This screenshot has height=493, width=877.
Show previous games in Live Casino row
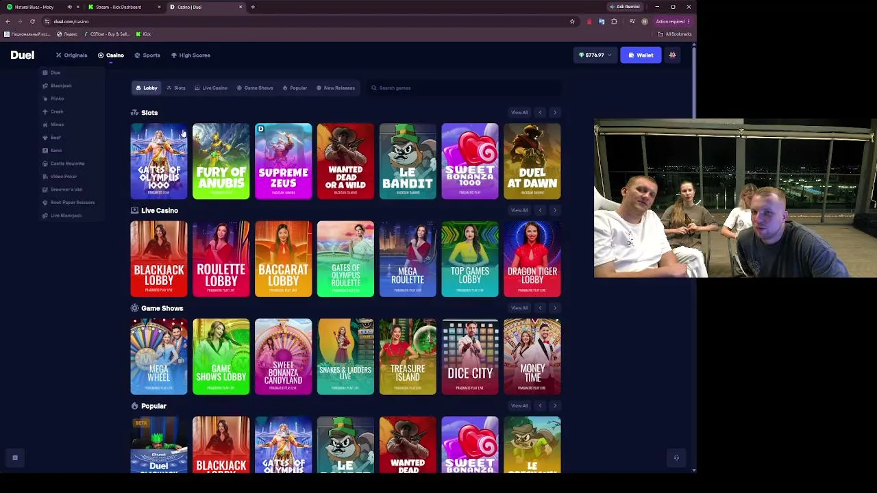[x=540, y=210]
